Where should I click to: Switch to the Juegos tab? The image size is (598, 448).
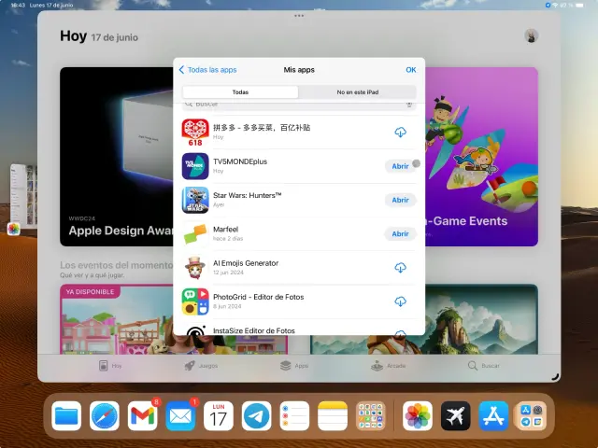201,366
